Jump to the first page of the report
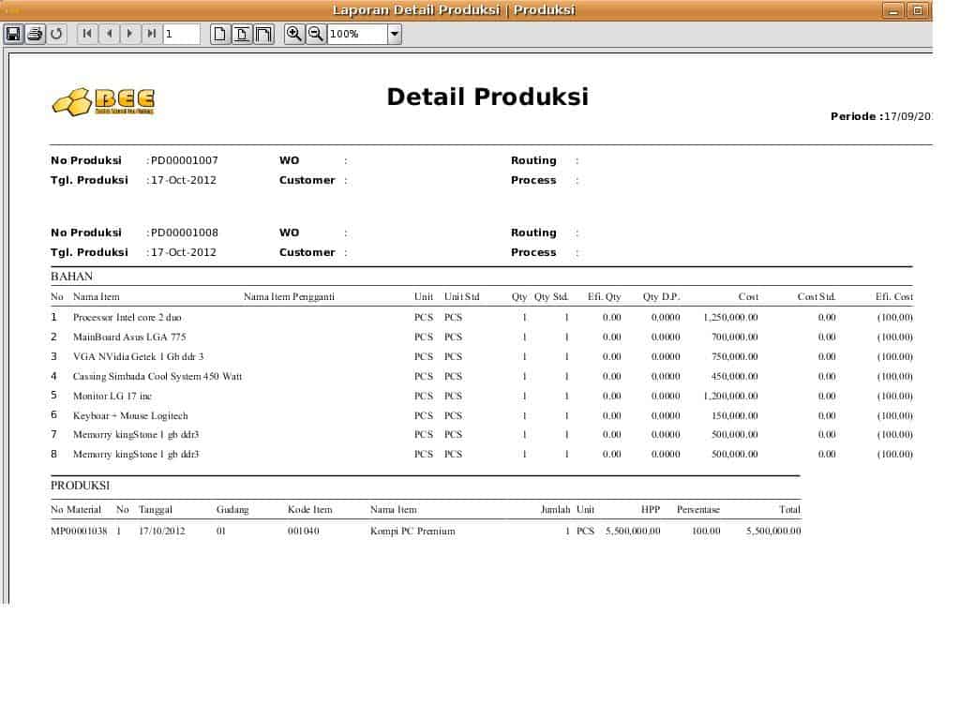 click(x=87, y=34)
